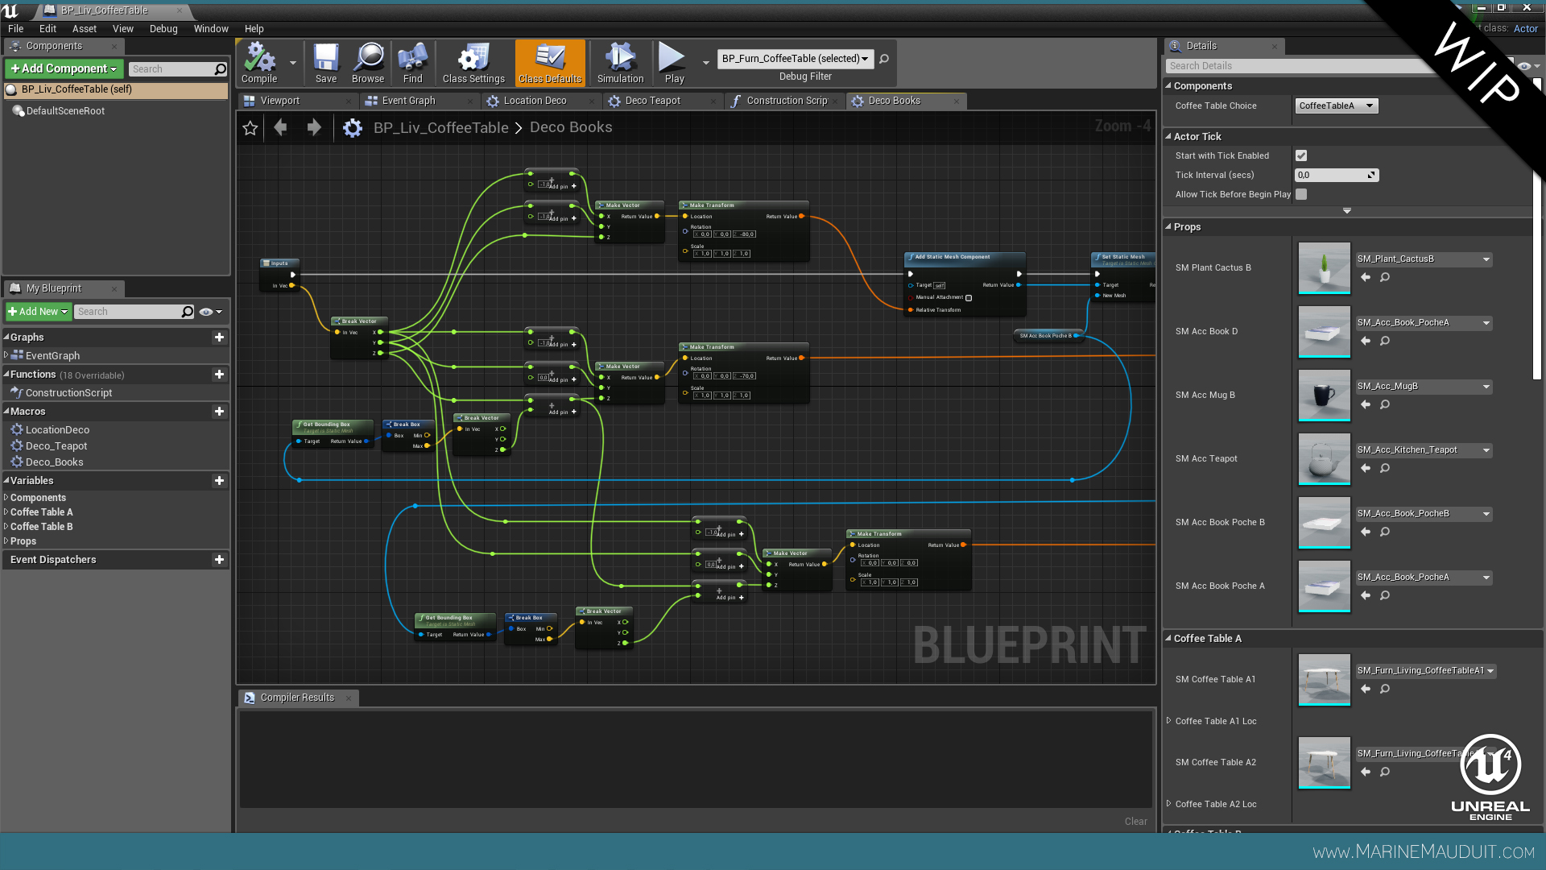Open the File menu
Viewport: 1546px width, 870px height.
(15, 28)
